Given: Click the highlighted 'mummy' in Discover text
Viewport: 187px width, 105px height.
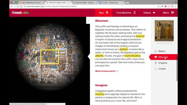Looking at the screenshot, I should 140,36.
